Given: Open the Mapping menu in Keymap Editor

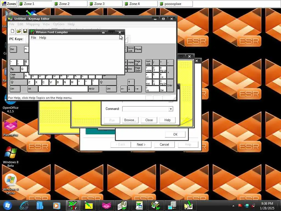Looking at the screenshot, I should [33, 24].
